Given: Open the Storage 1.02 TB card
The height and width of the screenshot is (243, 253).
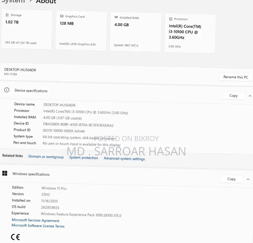Looking at the screenshot, I should [26, 29].
